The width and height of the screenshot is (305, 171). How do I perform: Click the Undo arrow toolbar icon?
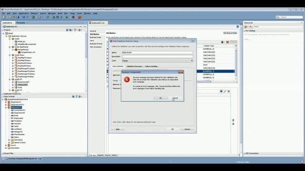click(x=23, y=17)
